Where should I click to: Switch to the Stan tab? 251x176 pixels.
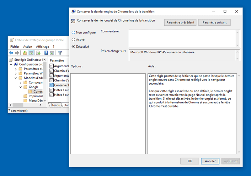click(66, 105)
